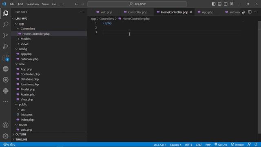Click the Customize Layout icon
Screen dimensions: 261x147
pos(232,4)
